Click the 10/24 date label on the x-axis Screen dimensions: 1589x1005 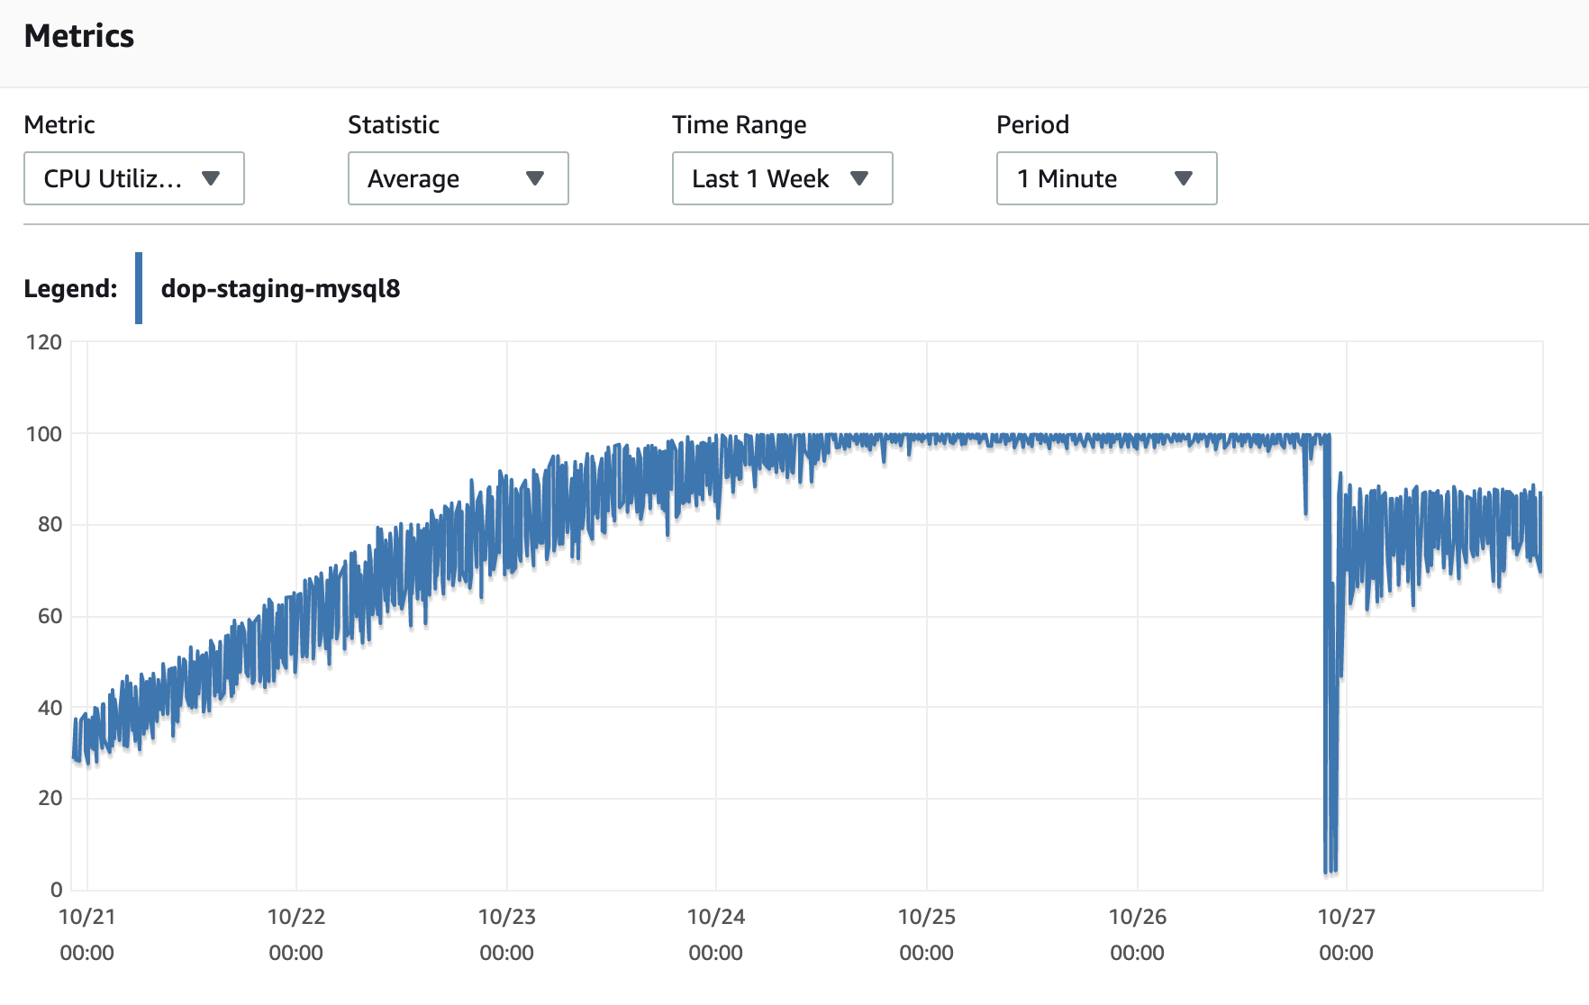tap(718, 917)
